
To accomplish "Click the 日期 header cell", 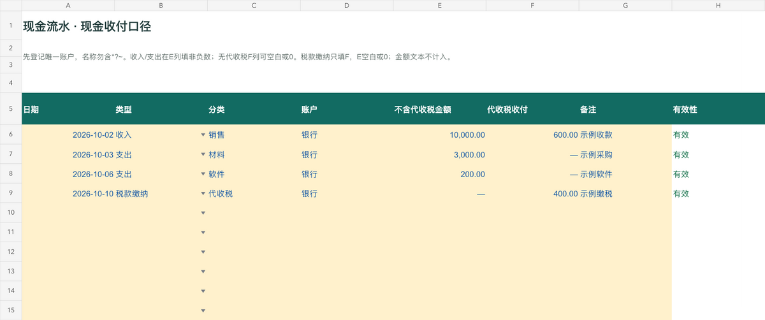I will coord(68,109).
